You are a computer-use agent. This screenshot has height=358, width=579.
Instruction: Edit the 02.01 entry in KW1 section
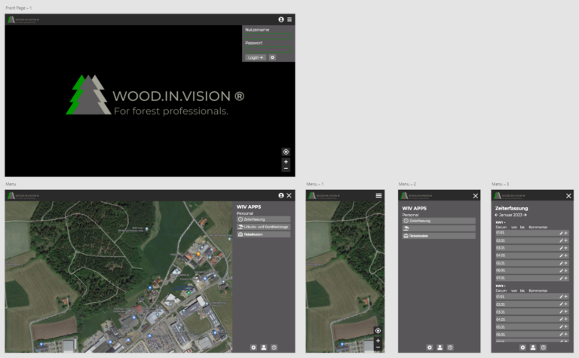[561, 240]
